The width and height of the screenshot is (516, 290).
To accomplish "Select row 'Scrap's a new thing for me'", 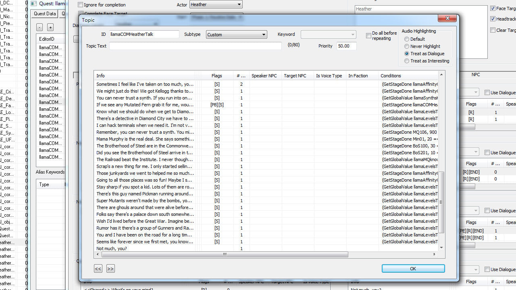I will (266, 166).
